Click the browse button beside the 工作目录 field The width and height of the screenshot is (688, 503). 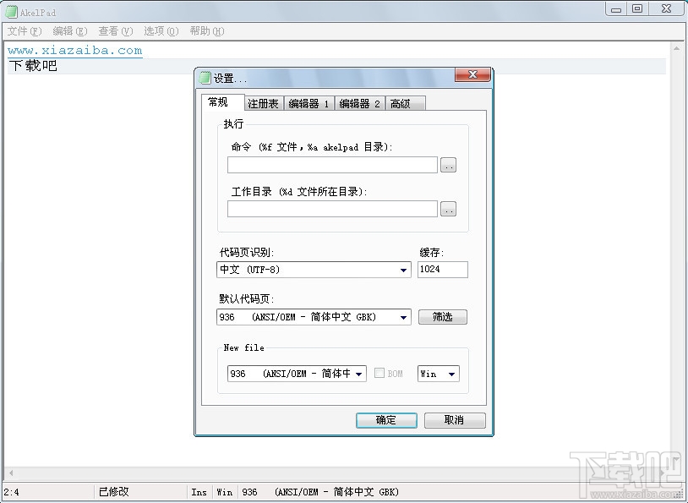449,209
